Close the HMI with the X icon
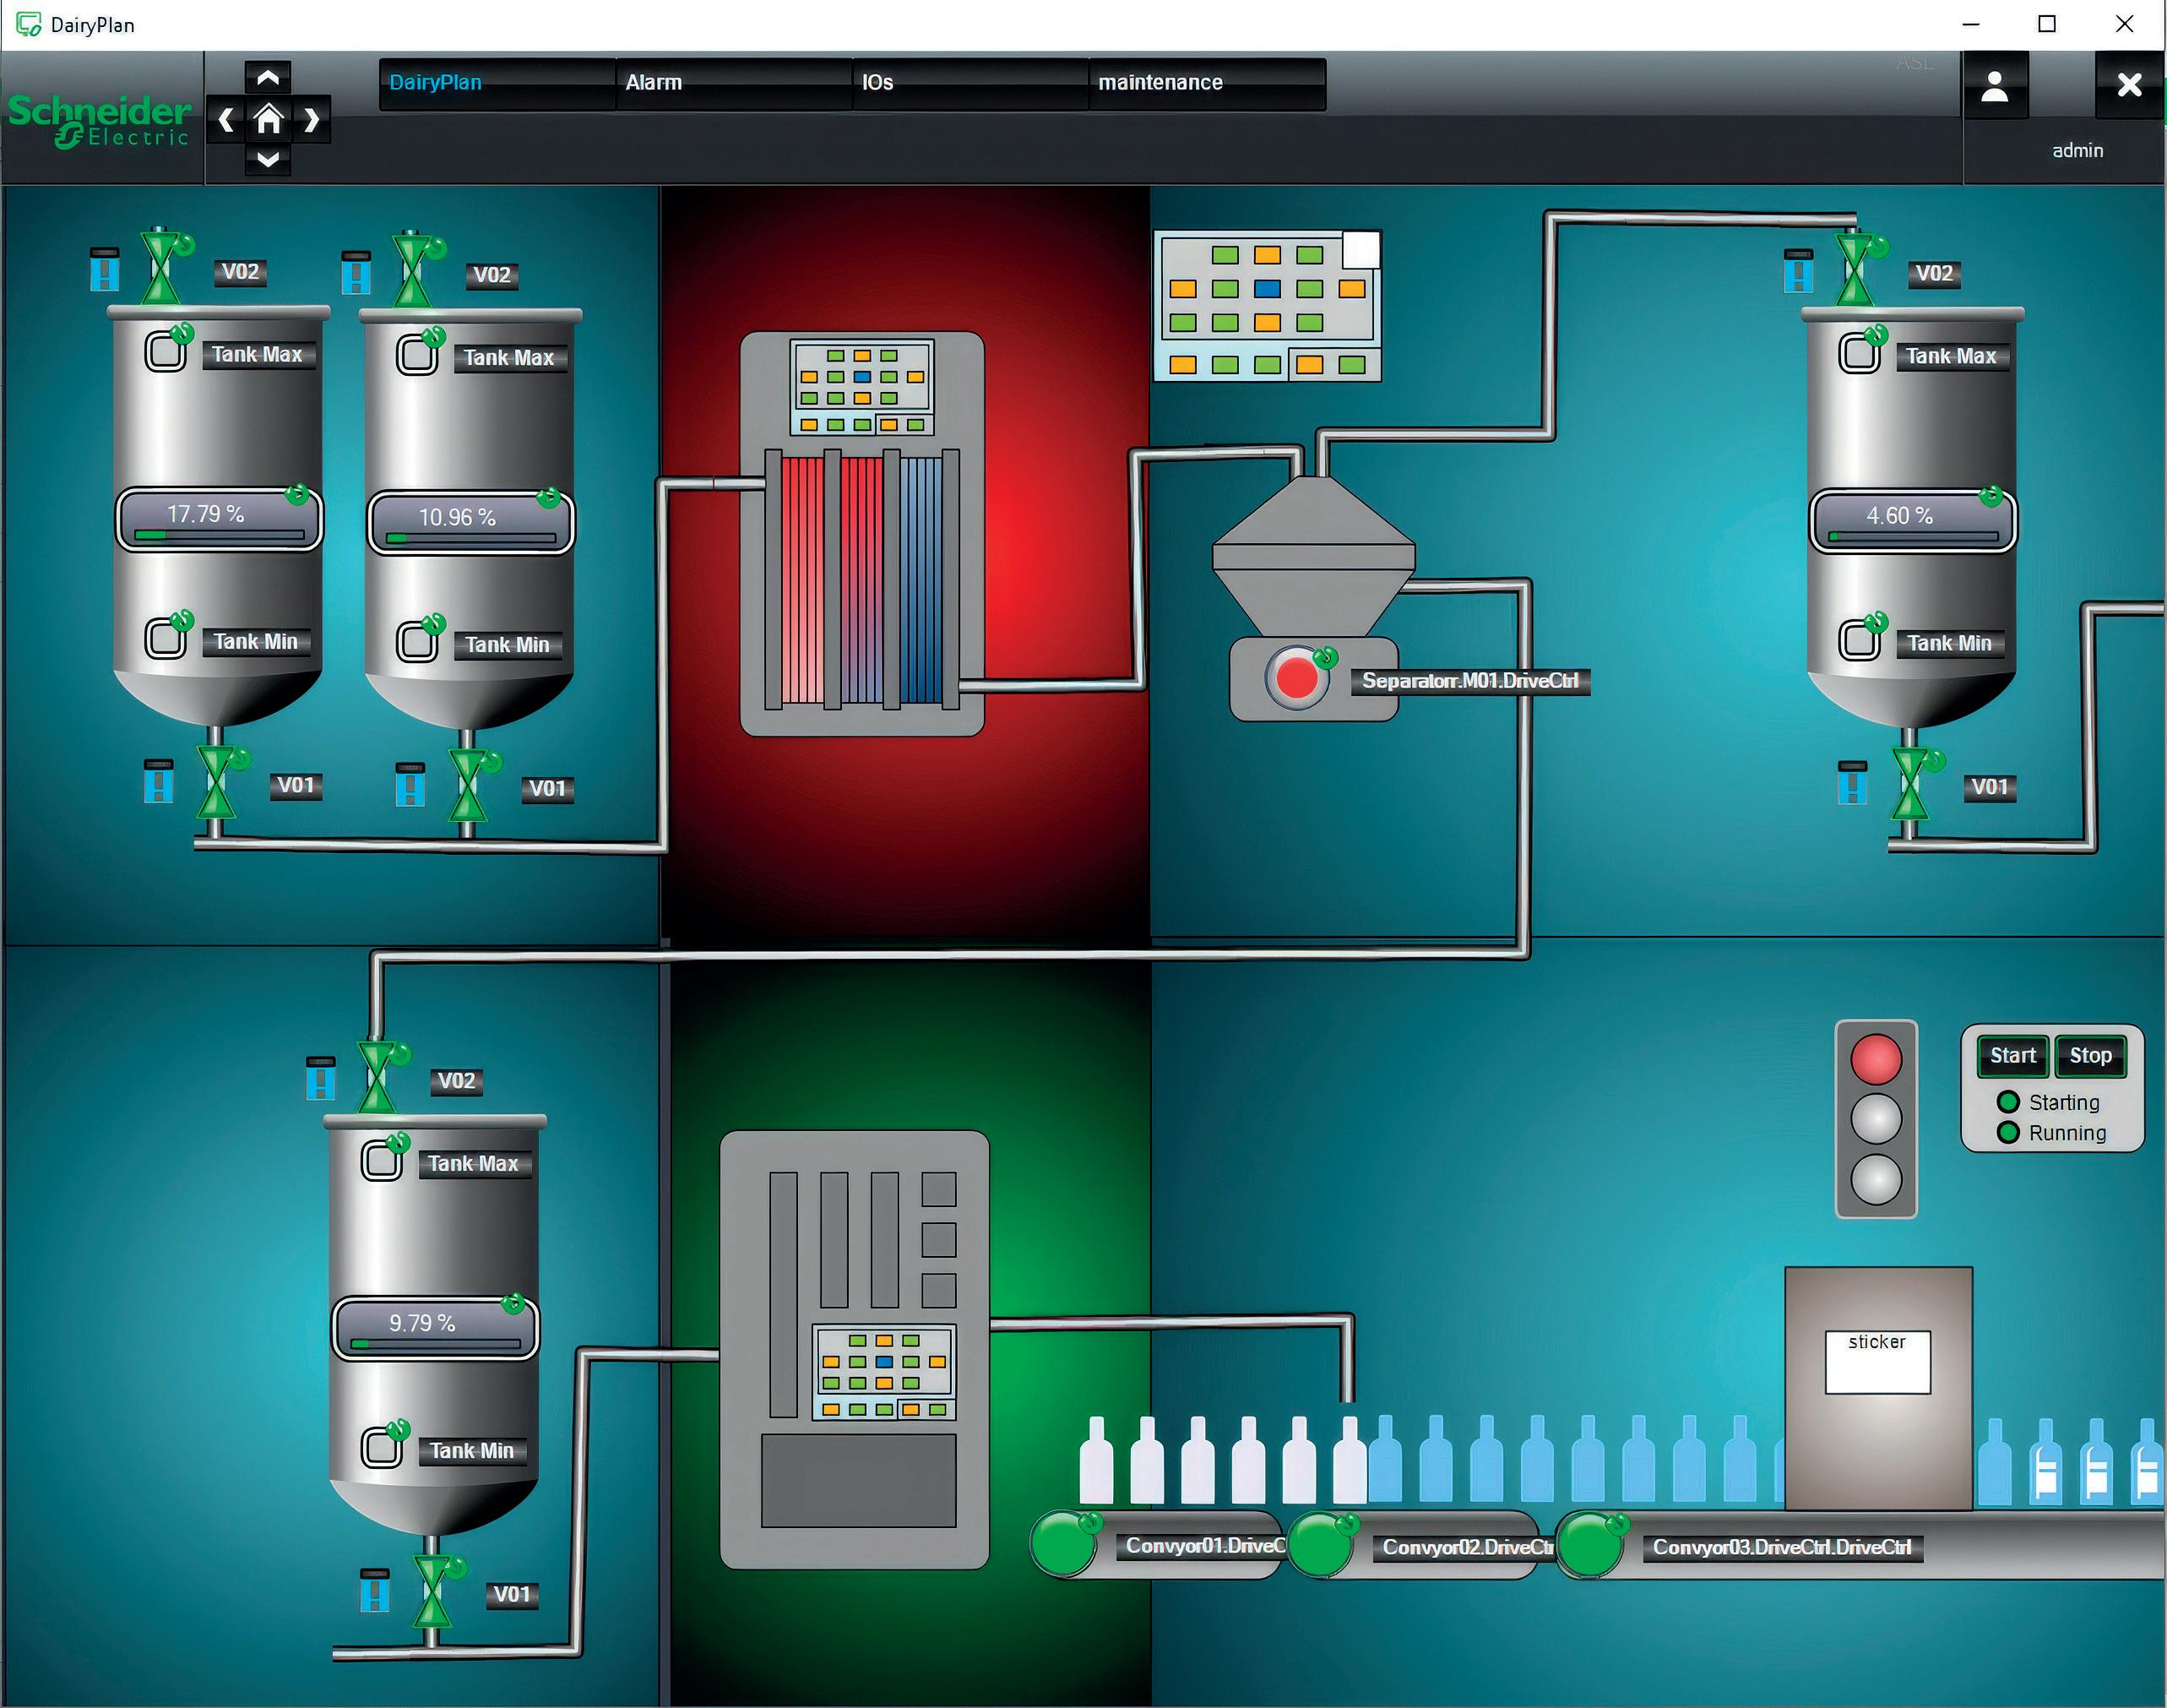The width and height of the screenshot is (2167, 1708). [x=2129, y=86]
